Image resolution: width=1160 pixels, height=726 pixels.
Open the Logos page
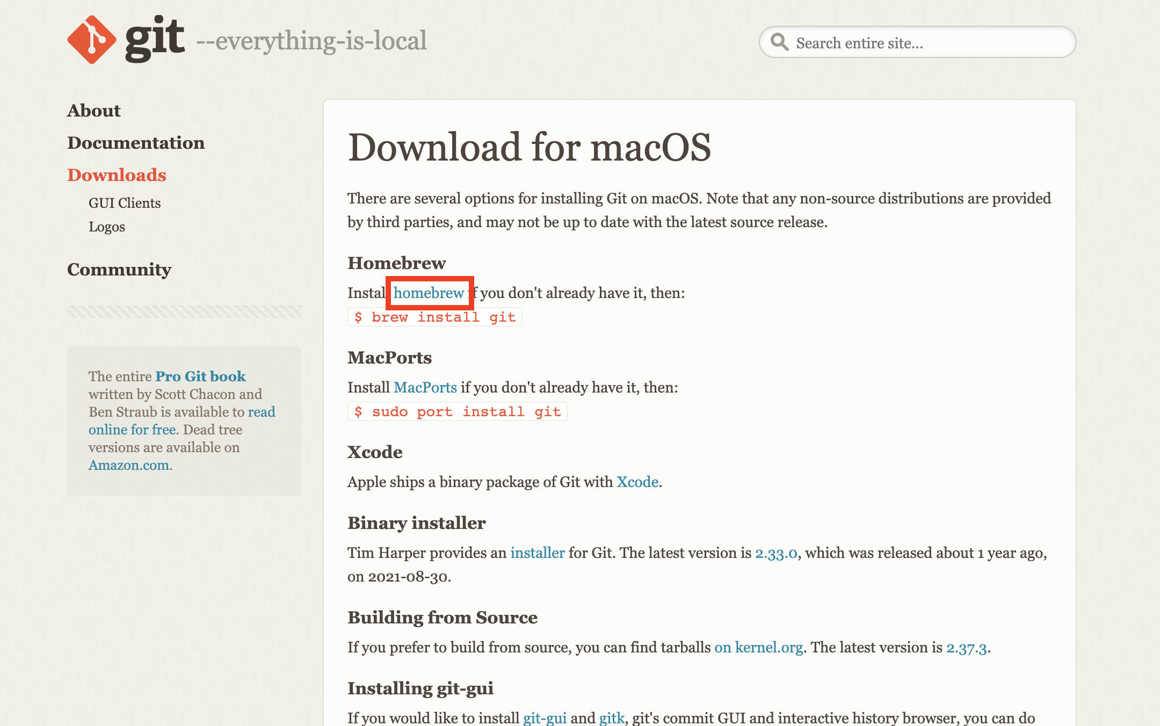(107, 227)
